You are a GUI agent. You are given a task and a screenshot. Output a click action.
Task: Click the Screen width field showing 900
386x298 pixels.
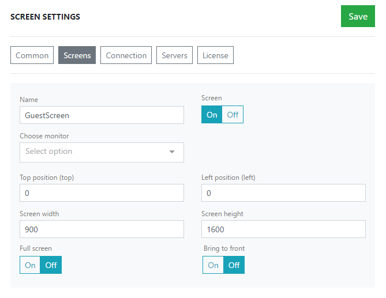coord(102,229)
